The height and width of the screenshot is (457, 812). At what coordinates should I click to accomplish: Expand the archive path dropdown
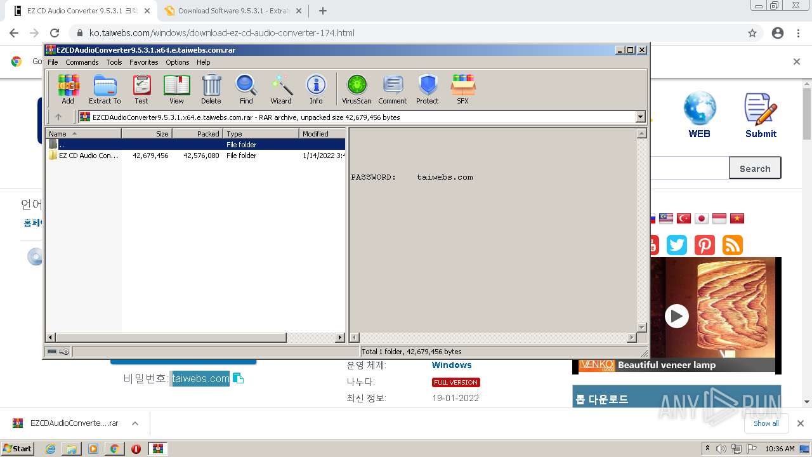640,117
